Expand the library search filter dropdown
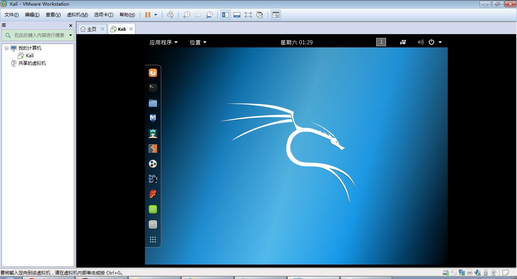This screenshot has width=517, height=279. tap(70, 35)
